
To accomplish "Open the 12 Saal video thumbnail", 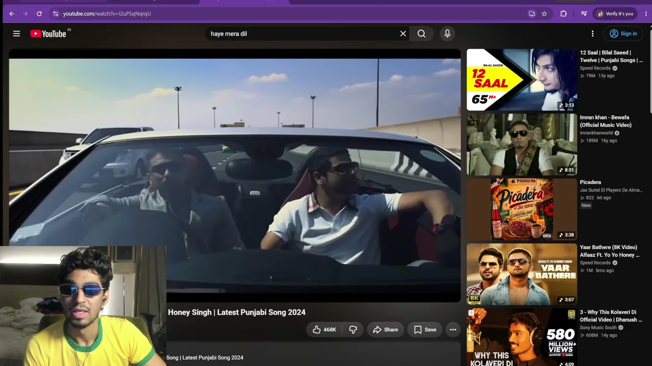I will [522, 80].
